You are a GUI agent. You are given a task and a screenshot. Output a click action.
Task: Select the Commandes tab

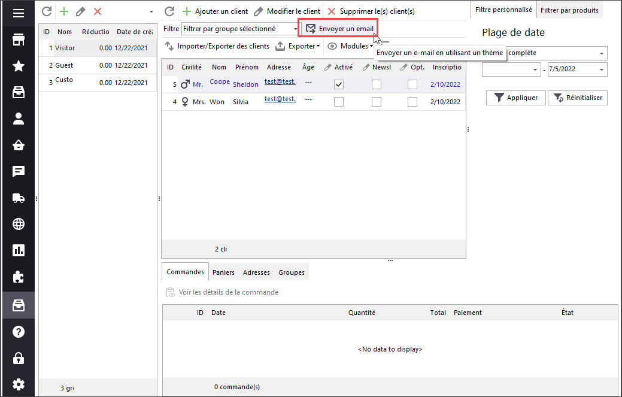(x=185, y=272)
